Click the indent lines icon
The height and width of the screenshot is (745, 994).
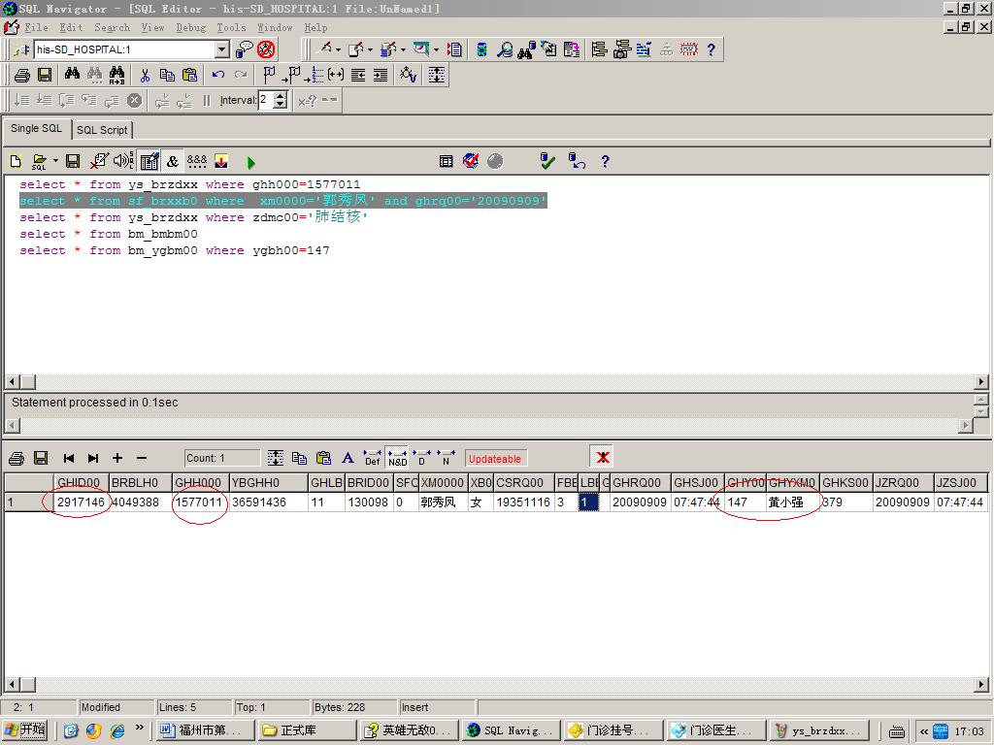[x=381, y=75]
